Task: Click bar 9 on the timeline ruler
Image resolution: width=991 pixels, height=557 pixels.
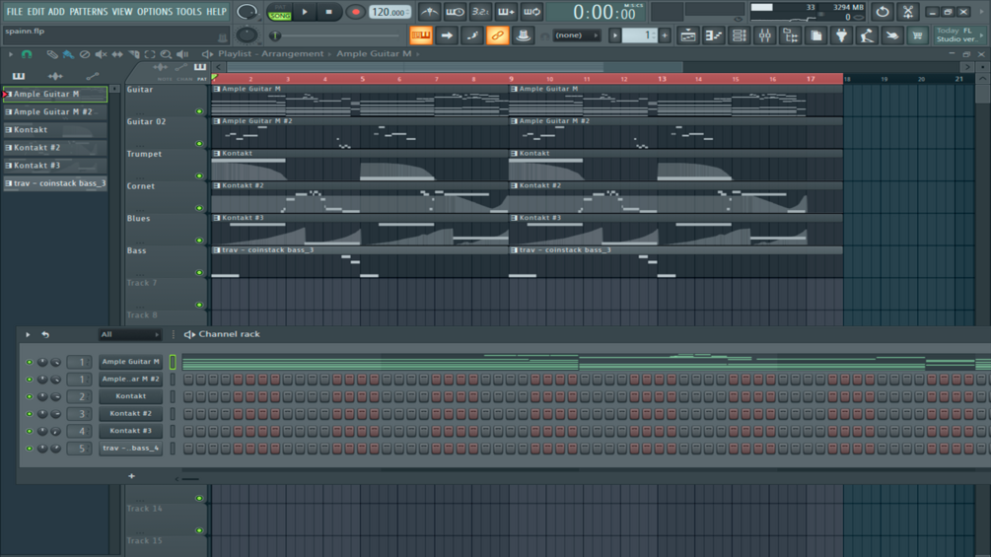Action: click(512, 79)
